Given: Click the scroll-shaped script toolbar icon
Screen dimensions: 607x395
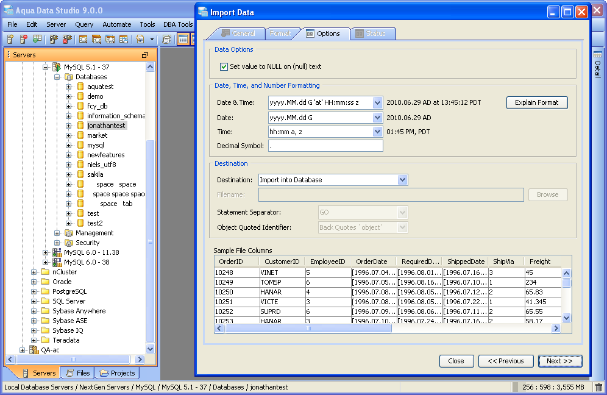Looking at the screenshot, I should coord(167,39).
